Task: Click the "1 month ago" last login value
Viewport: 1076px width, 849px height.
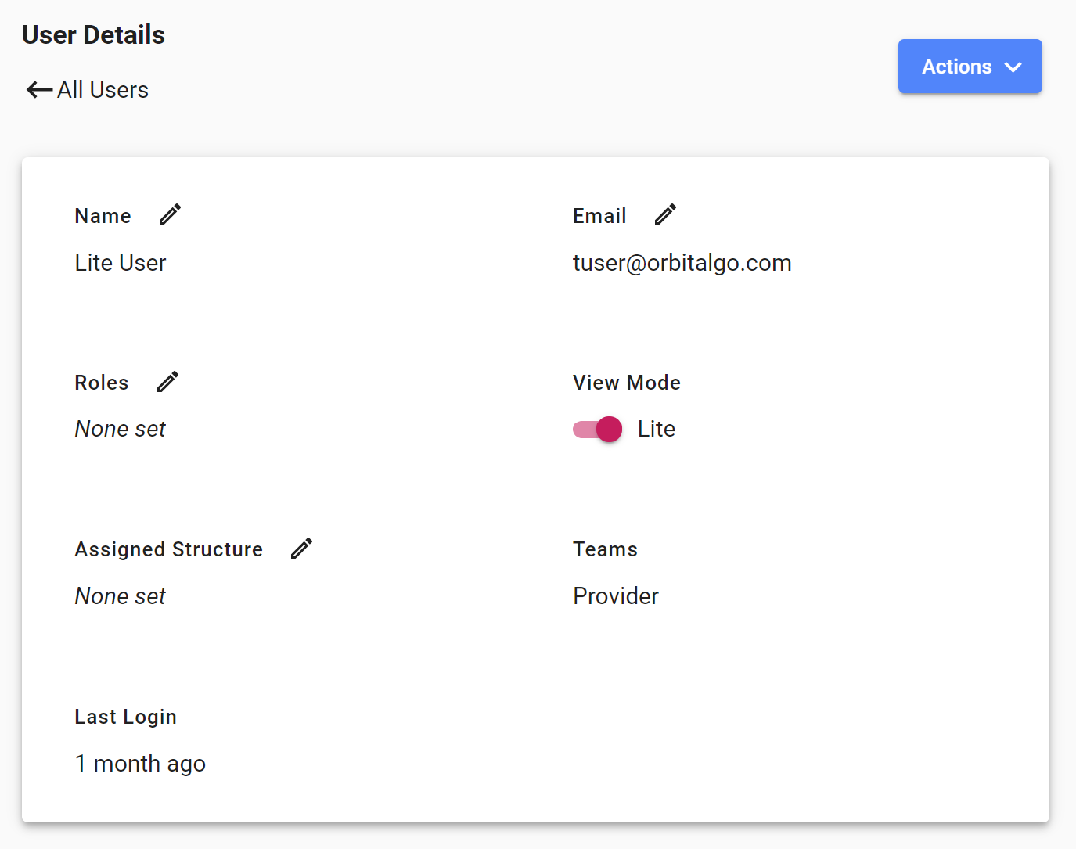Action: [140, 764]
